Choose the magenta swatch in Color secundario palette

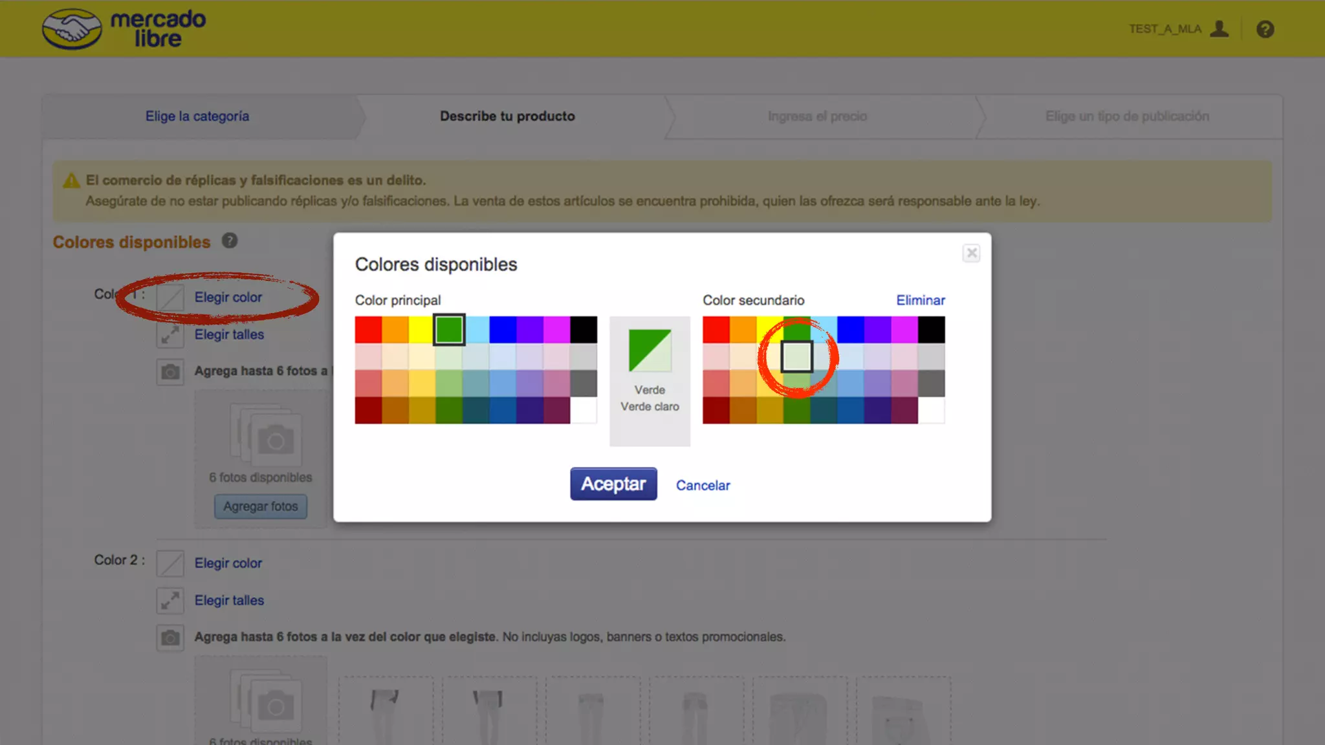tap(904, 330)
